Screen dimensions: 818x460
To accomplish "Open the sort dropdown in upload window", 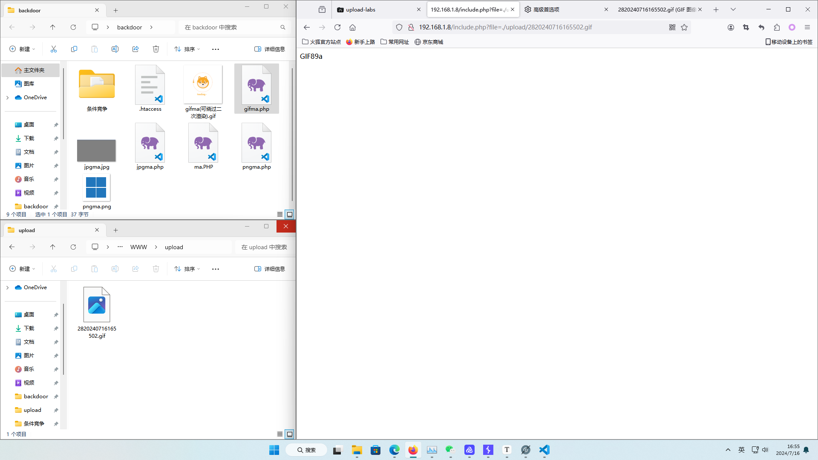I will coord(187,269).
